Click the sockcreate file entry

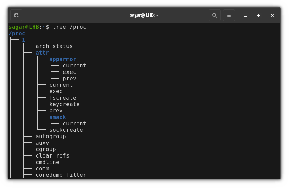coord(66,130)
